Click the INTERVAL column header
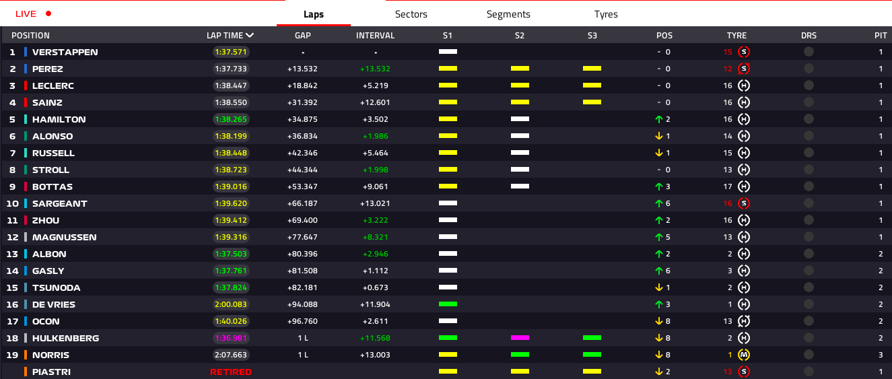The height and width of the screenshot is (379, 892). (x=375, y=36)
